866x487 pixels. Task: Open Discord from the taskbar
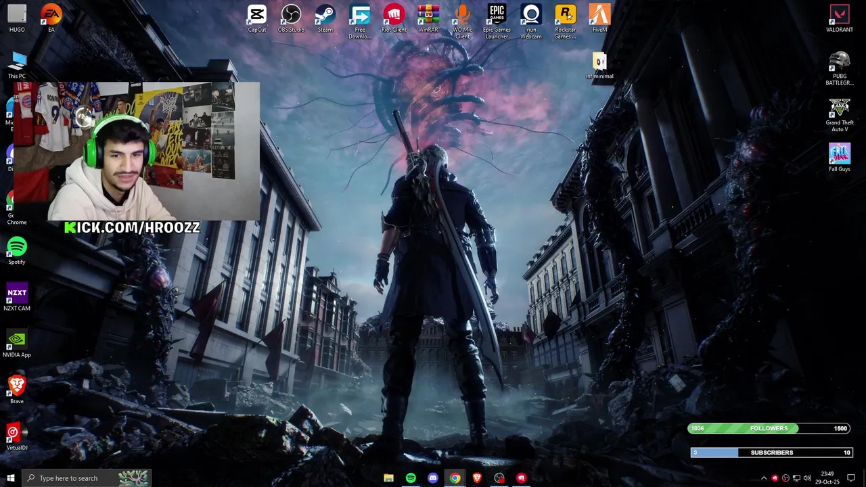433,478
